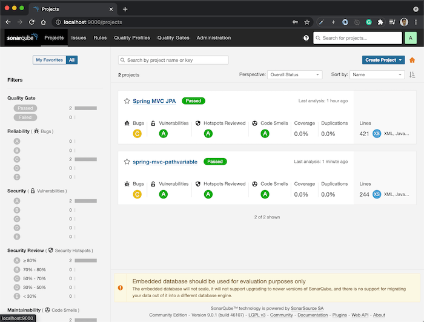Click the warning icon in embedded database notice
This screenshot has width=424, height=322.
(x=121, y=287)
